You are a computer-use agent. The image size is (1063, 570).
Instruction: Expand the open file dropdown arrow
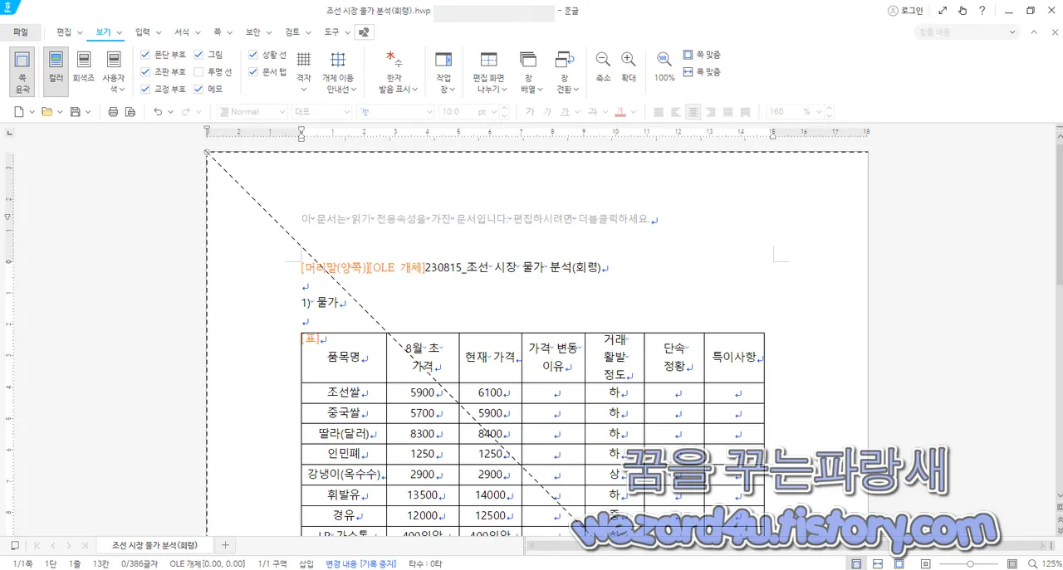click(60, 112)
